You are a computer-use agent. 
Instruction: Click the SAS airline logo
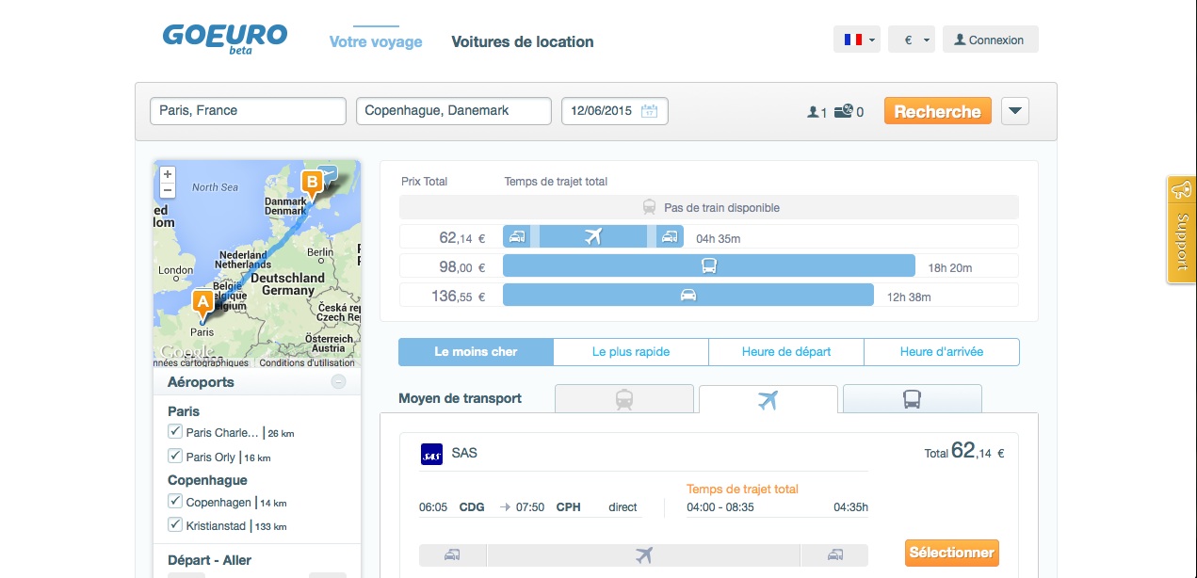(x=431, y=454)
